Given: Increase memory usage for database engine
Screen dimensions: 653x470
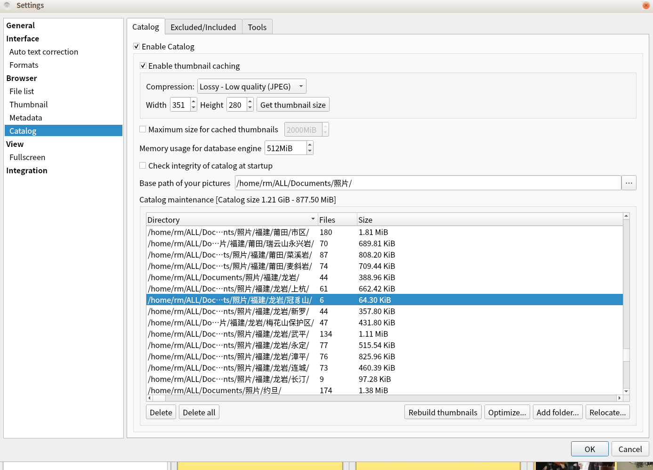Looking at the screenshot, I should pos(309,145).
